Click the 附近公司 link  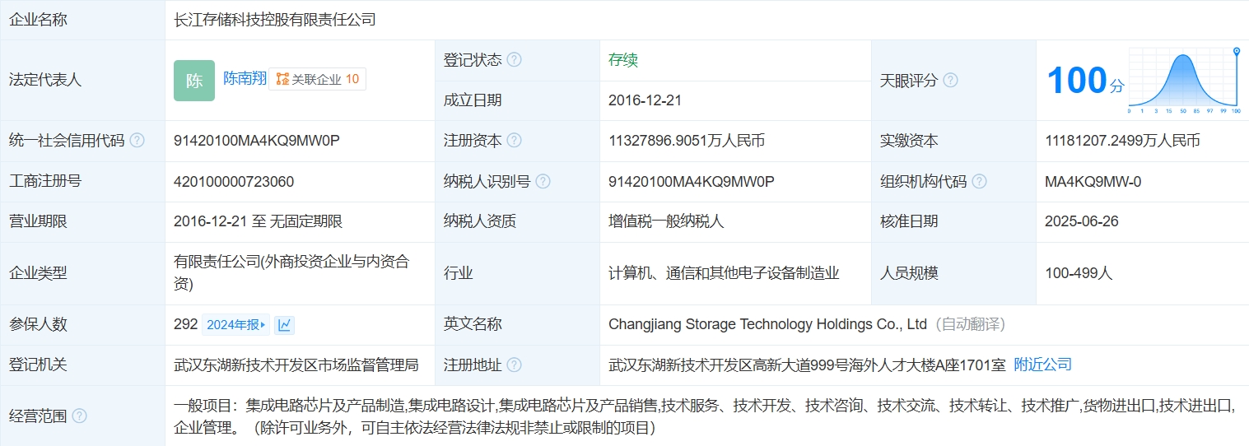pyautogui.click(x=1043, y=365)
